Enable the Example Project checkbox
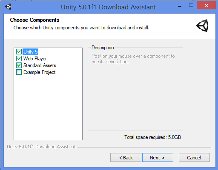 pyautogui.click(x=19, y=72)
